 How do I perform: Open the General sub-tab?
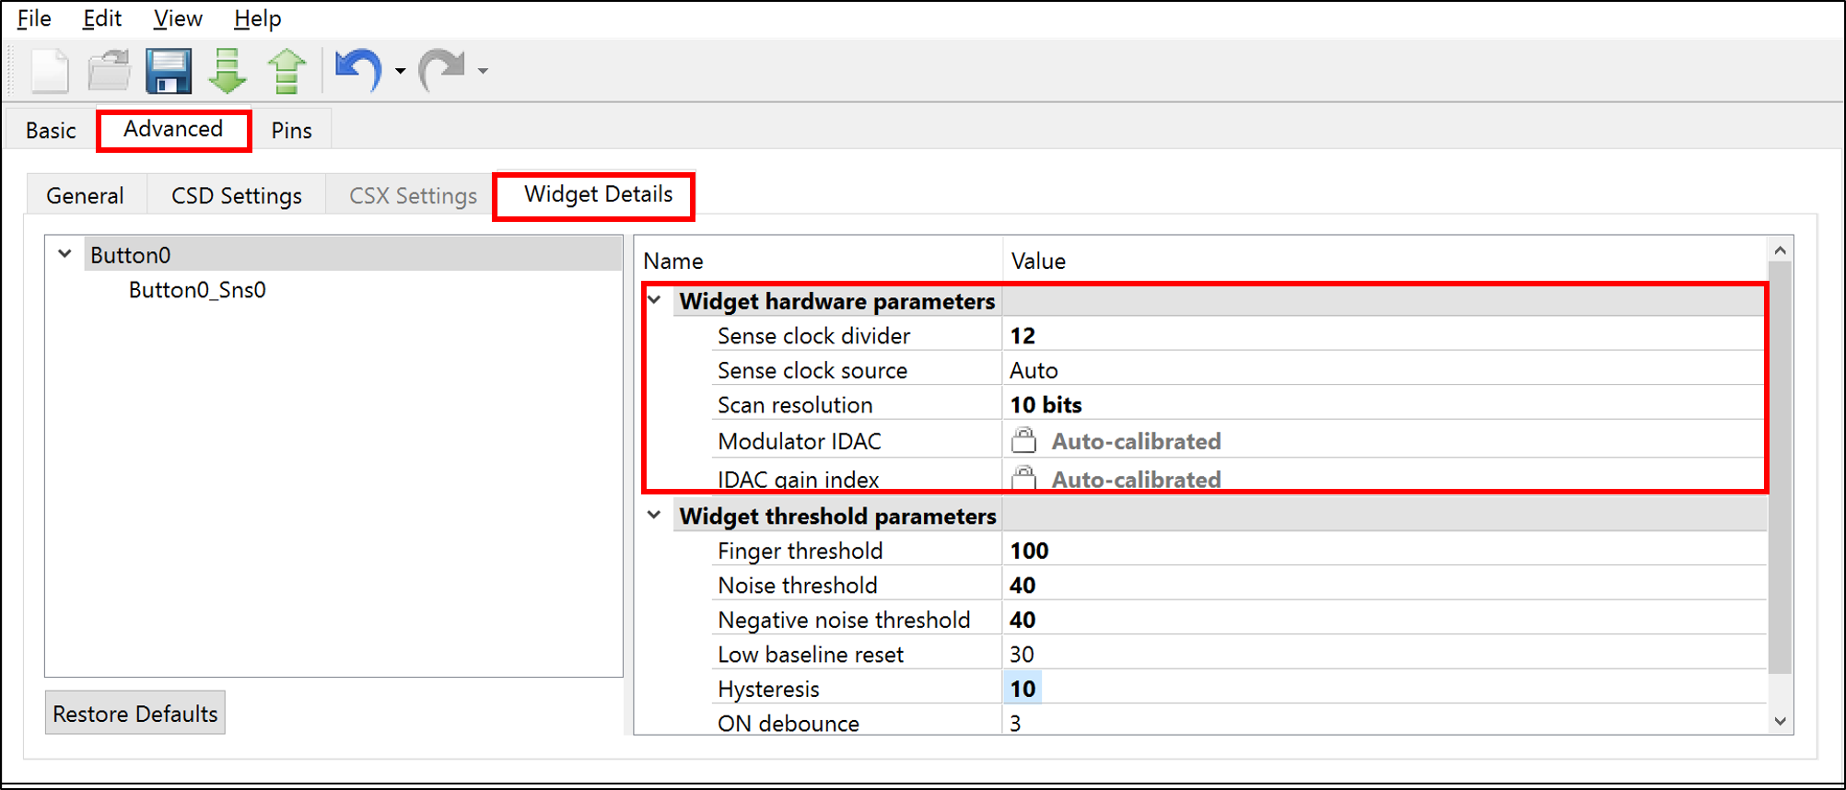[x=85, y=195]
